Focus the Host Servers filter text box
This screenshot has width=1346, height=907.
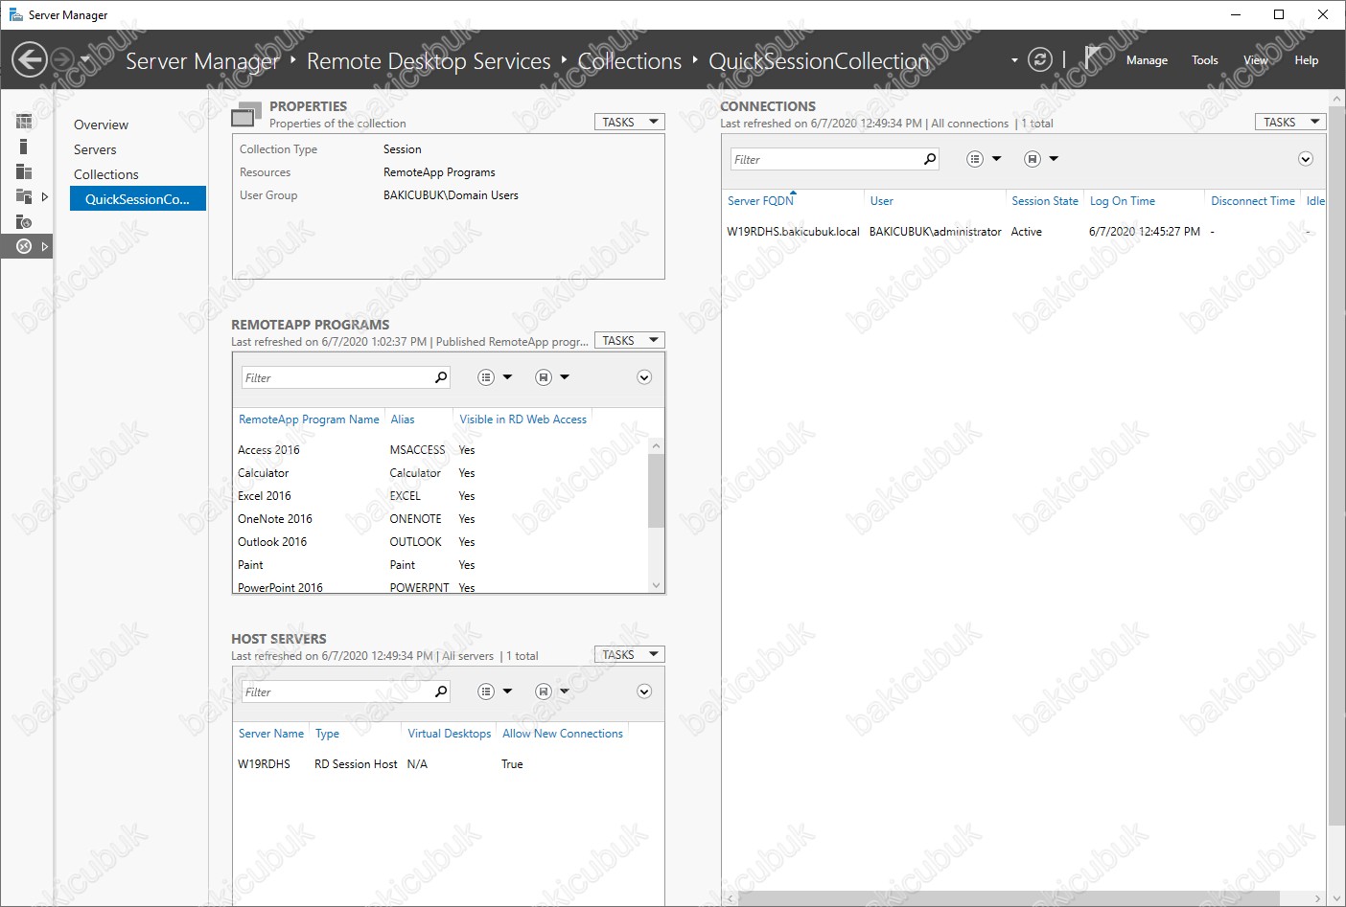coord(336,692)
